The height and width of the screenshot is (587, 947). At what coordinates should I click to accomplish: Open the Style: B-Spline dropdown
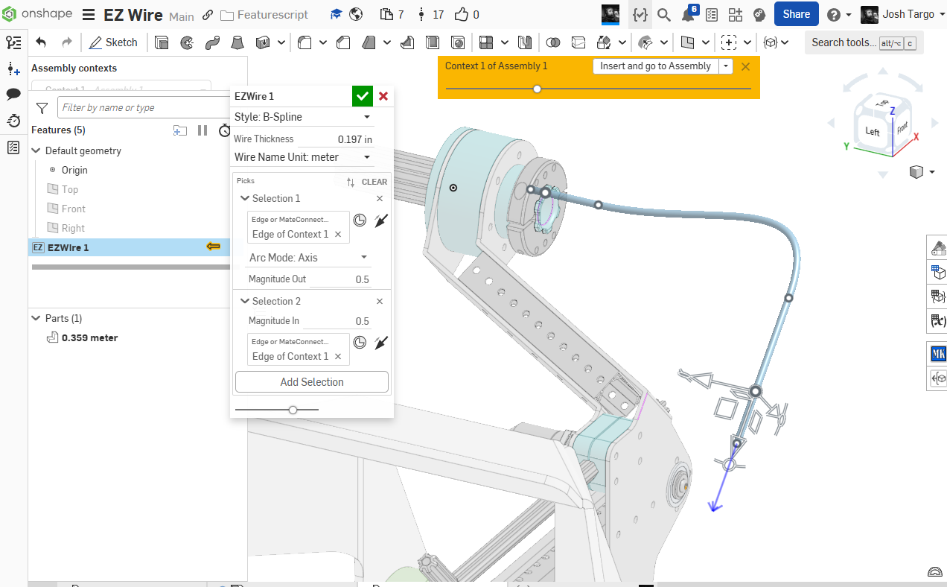click(302, 117)
